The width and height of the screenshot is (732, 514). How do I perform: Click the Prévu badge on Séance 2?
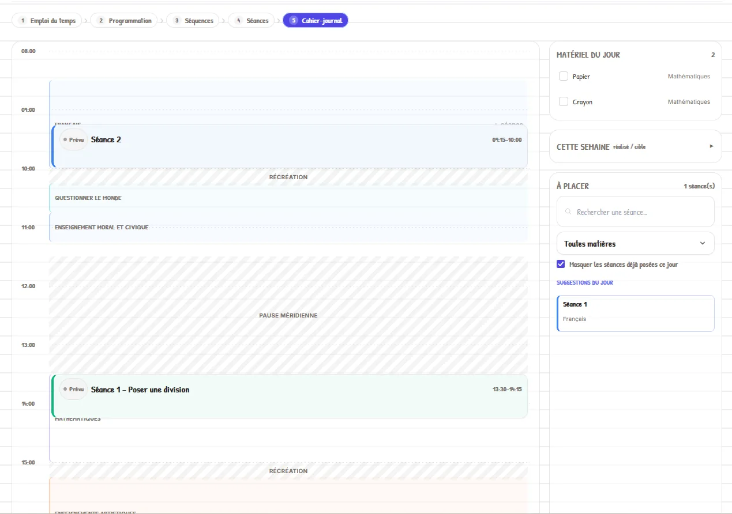point(74,139)
